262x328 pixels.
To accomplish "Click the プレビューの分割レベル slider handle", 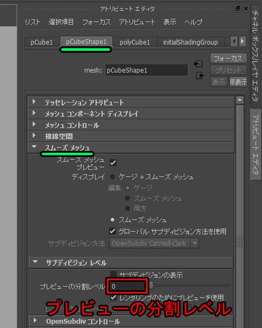I will 151,285.
